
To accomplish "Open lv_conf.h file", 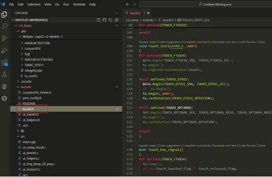I will coord(31,76).
